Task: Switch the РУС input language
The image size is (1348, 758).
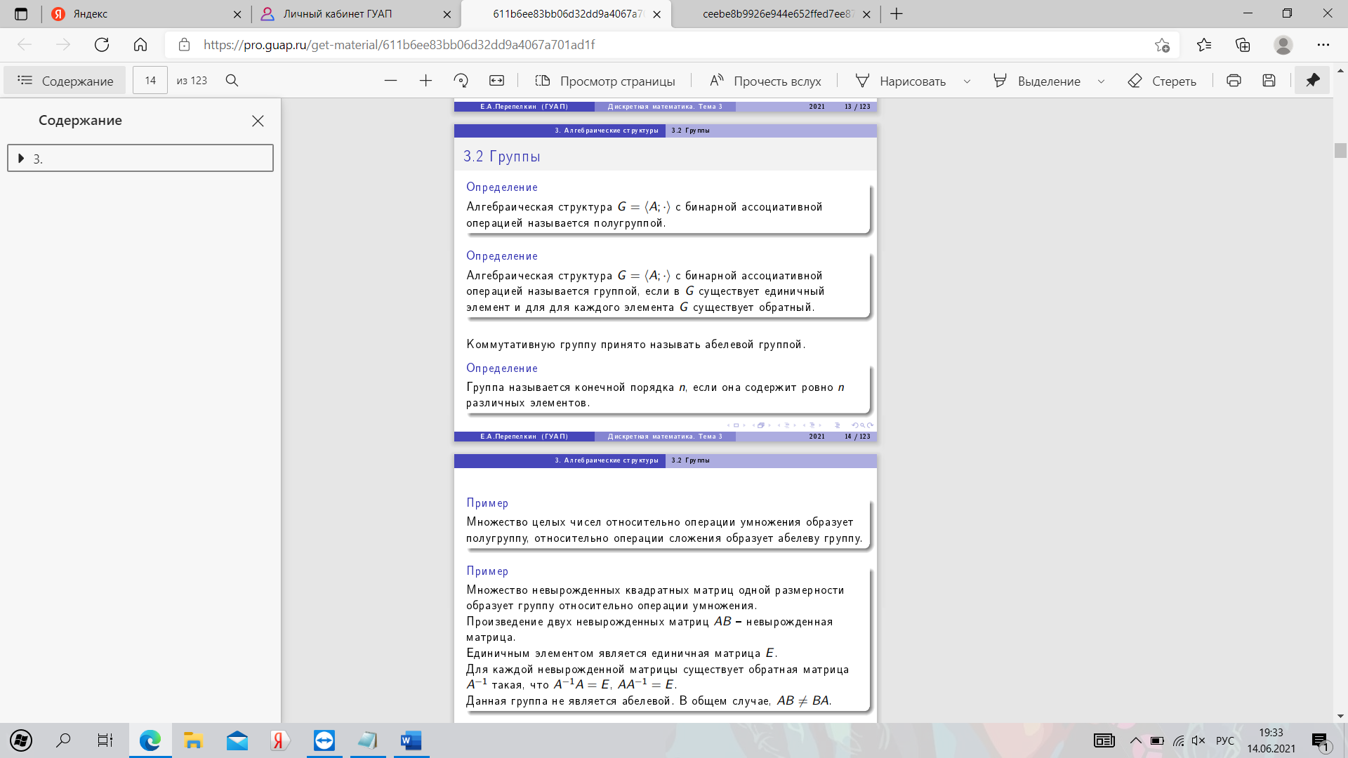Action: pyautogui.click(x=1225, y=740)
